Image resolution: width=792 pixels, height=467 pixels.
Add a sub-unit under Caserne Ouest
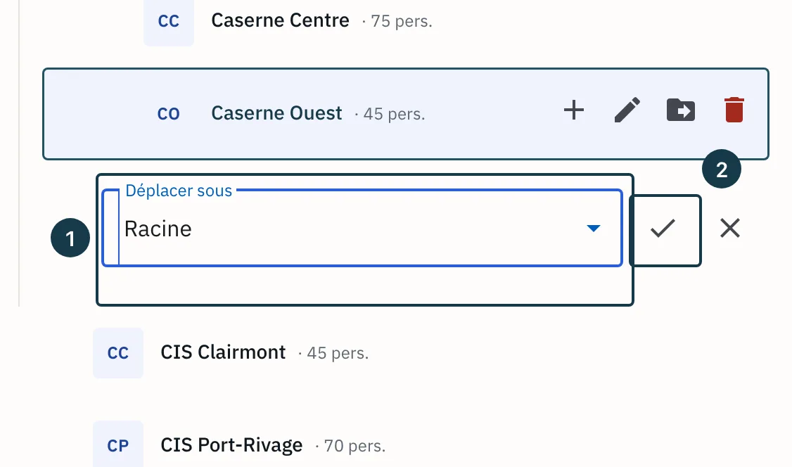click(x=574, y=110)
